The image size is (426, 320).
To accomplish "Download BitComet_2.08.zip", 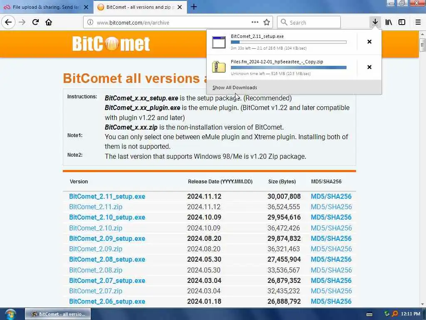I will click(x=96, y=270).
